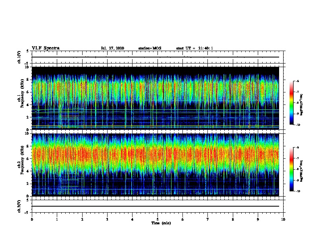The height and width of the screenshot is (246, 319).
Task: Click inside the ch.1 spectrogram panel
Action: 155,98
